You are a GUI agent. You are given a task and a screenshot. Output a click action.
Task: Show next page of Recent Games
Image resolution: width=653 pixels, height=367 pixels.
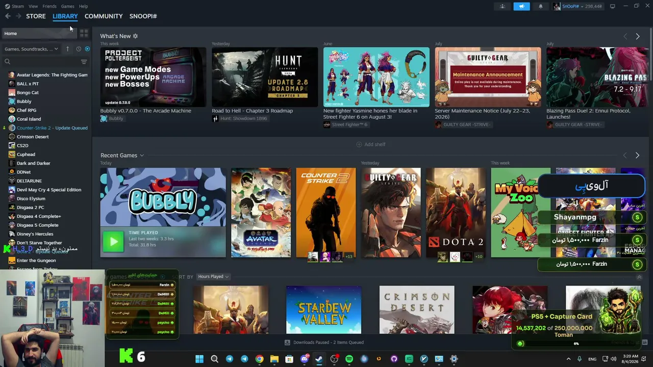tap(637, 155)
